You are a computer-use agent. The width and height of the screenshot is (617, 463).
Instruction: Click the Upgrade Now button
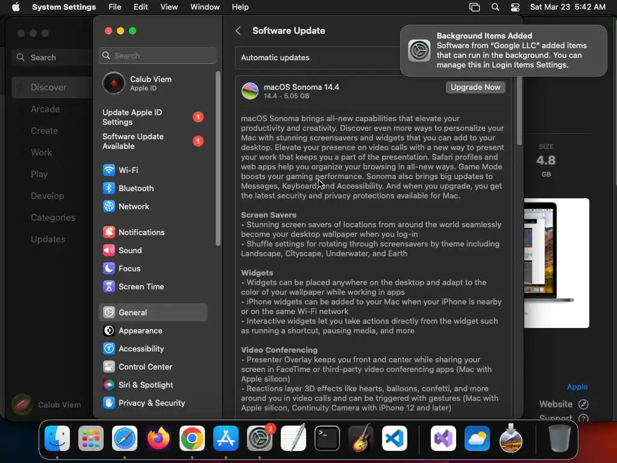tap(475, 87)
